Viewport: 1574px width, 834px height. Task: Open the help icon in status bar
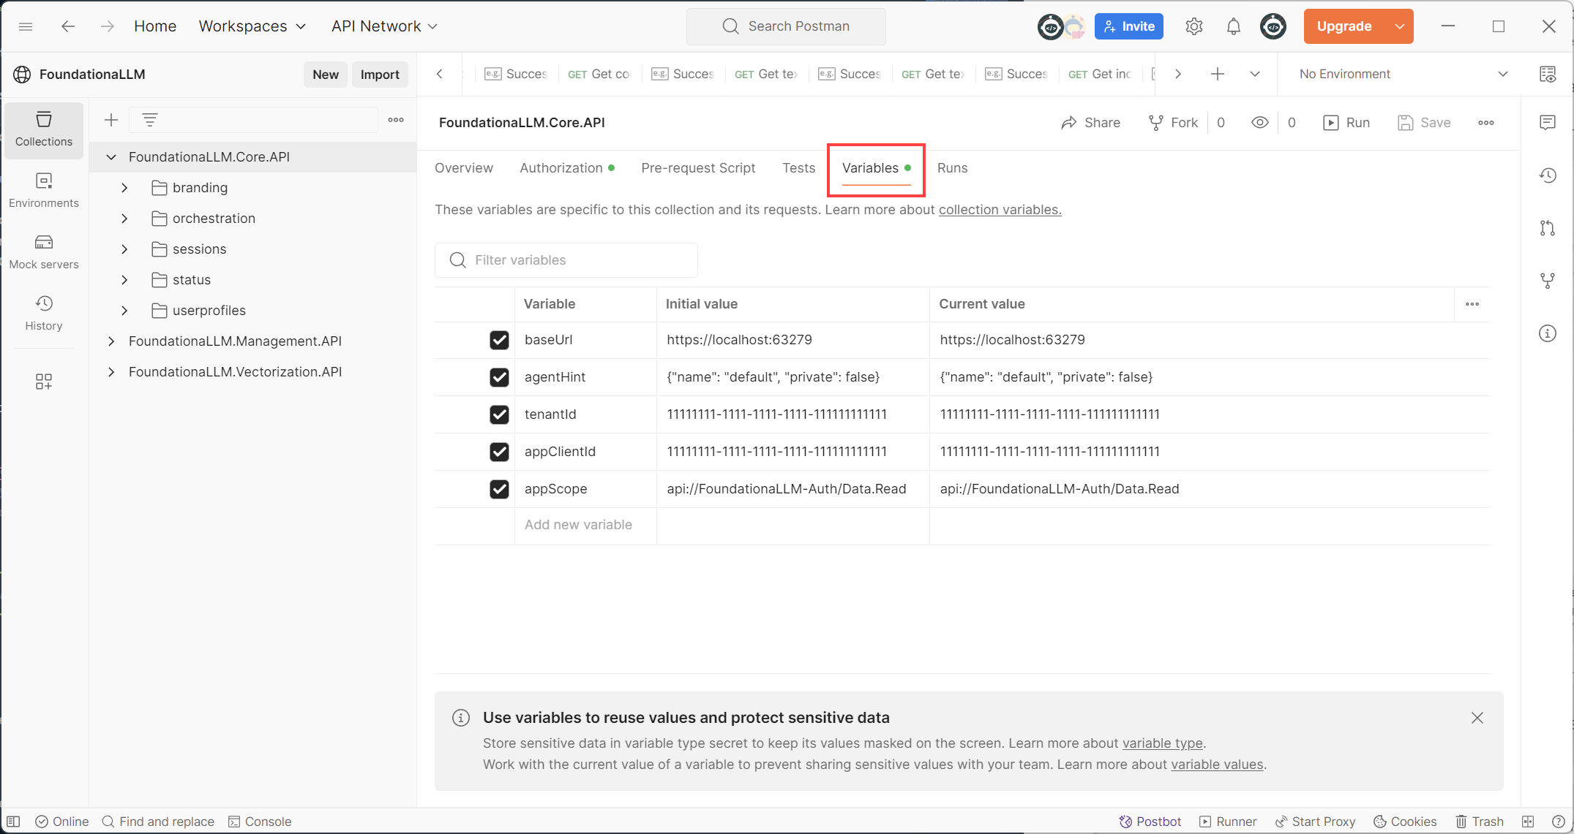pyautogui.click(x=1559, y=822)
